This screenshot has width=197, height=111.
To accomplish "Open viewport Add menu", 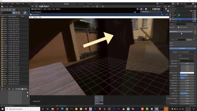I will click(x=54, y=9).
